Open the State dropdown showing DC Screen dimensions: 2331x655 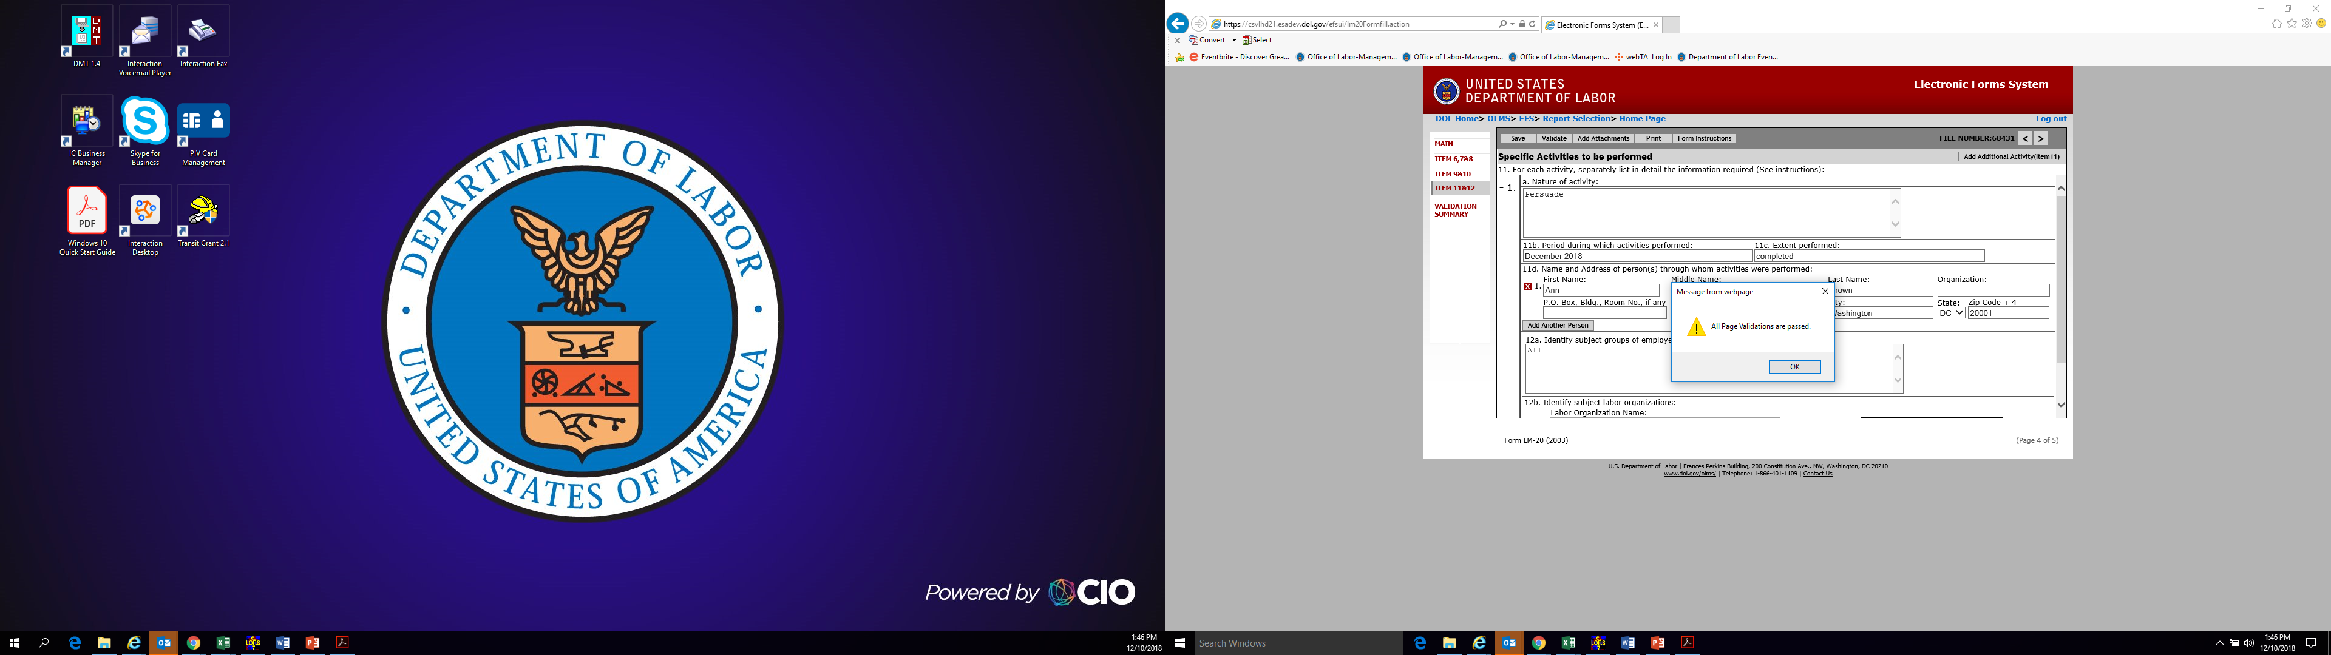(1950, 313)
